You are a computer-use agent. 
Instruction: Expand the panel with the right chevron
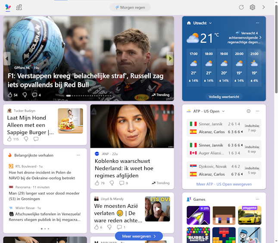(263, 7)
